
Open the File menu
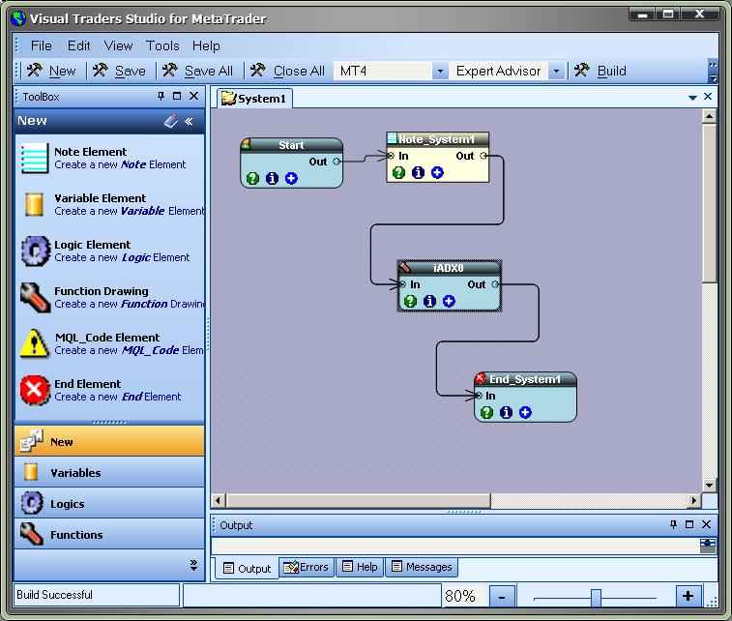pyautogui.click(x=41, y=45)
